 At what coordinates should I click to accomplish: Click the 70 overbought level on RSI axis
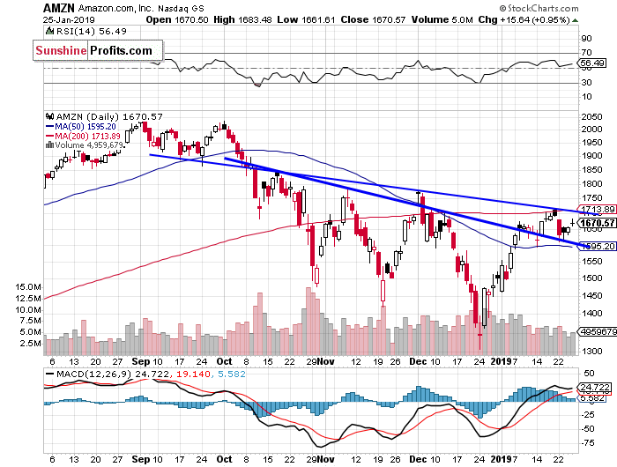(x=587, y=52)
